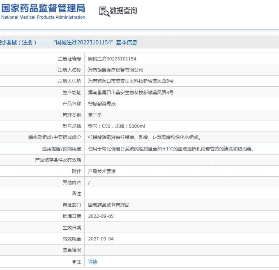Click the 数据查询 search document icon
279x270 pixels.
coord(104,12)
